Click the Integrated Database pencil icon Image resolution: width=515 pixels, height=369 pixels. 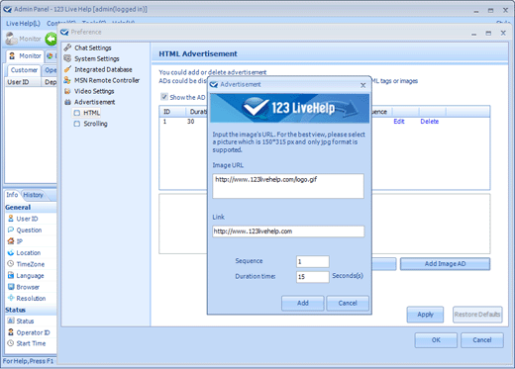click(67, 69)
